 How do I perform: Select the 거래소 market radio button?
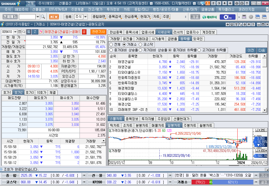tap(124, 45)
